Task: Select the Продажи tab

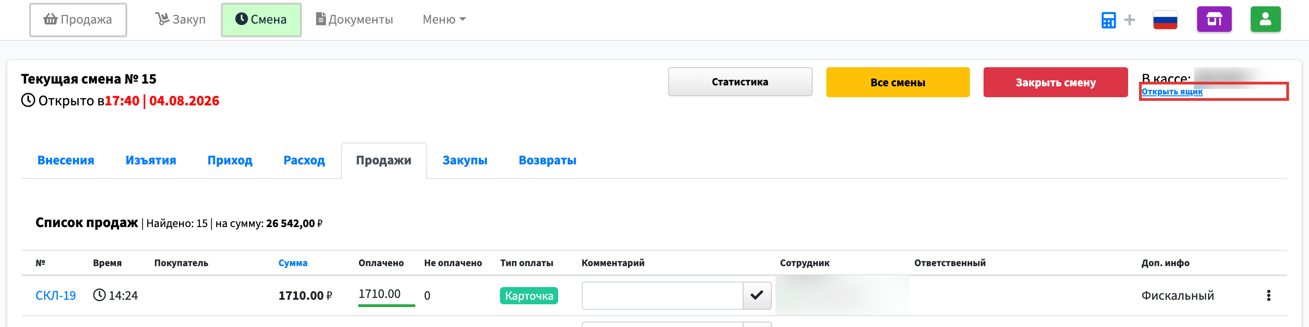Action: 384,160
